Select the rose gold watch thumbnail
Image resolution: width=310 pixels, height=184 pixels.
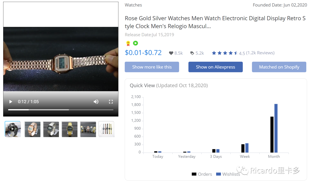(32, 129)
